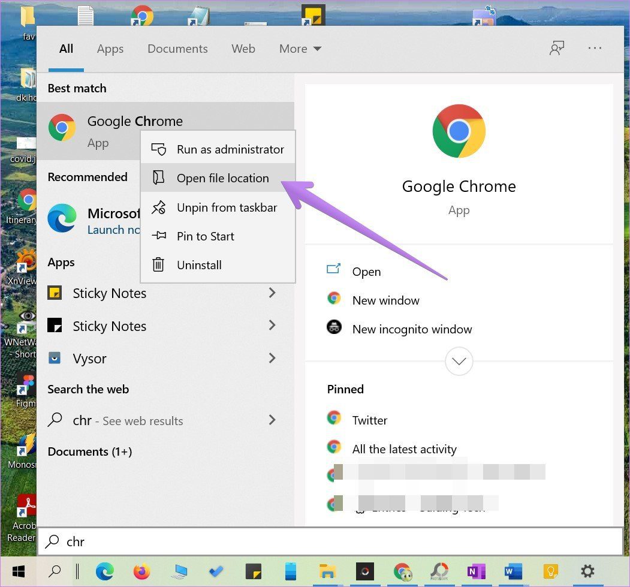Choose Uninstall in the context menu
This screenshot has height=587, width=630.
218,265
